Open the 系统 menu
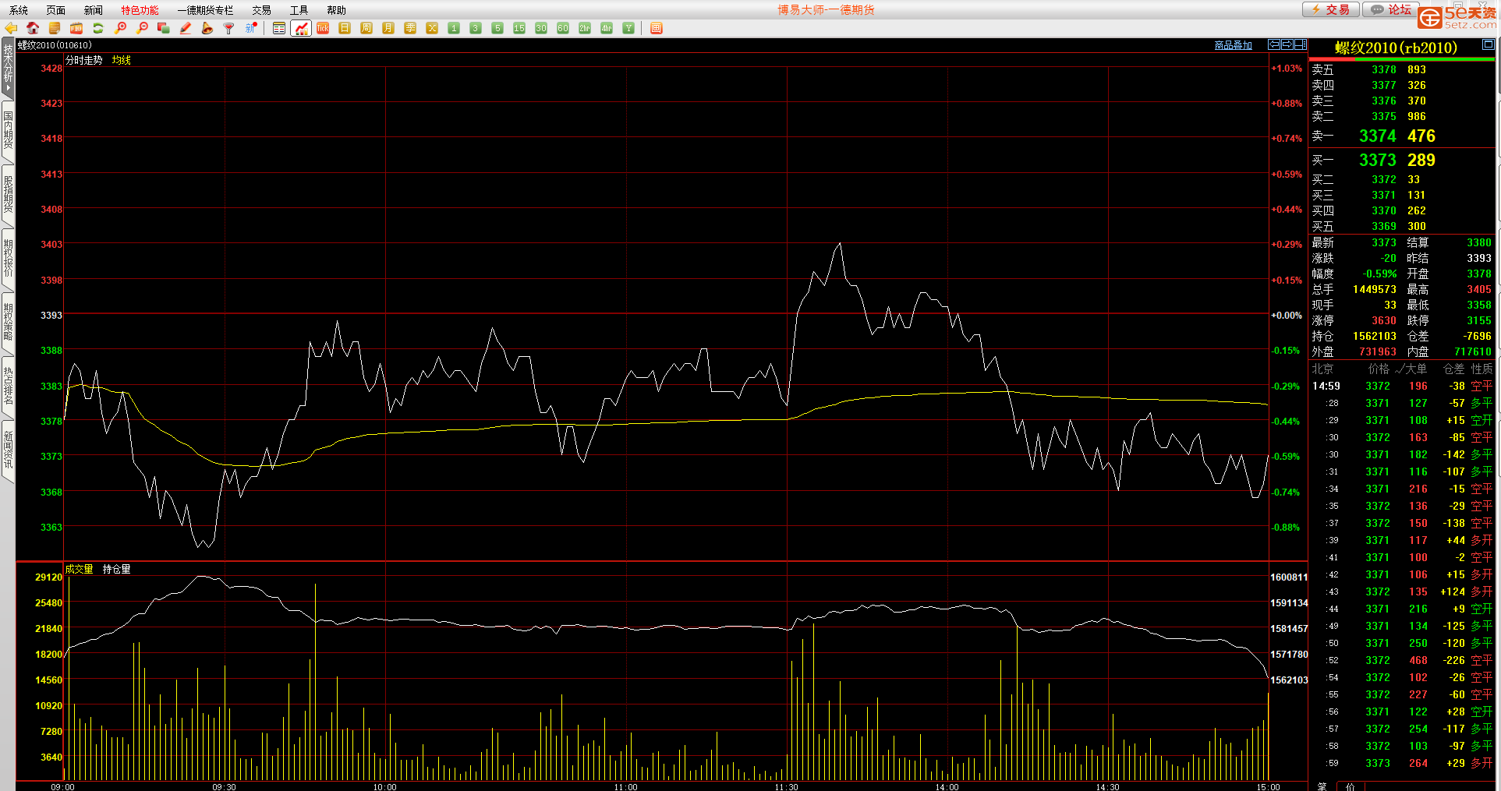Viewport: 1501px width, 791px height. tap(19, 10)
